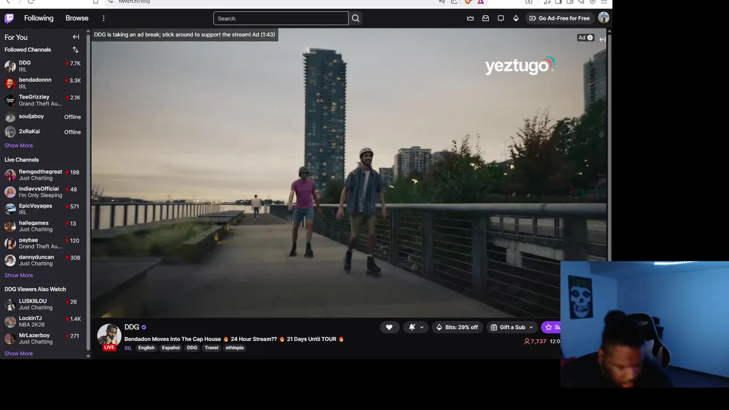This screenshot has width=729, height=410.
Task: Open the Whispers chat icon
Action: (x=501, y=18)
